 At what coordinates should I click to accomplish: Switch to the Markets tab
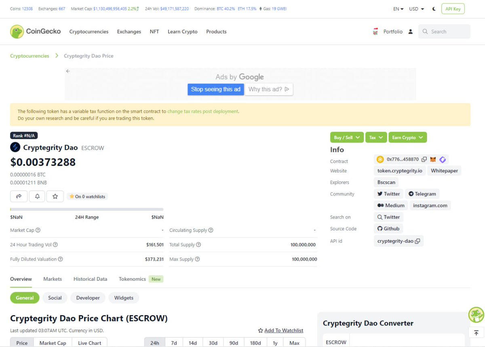pyautogui.click(x=53, y=279)
